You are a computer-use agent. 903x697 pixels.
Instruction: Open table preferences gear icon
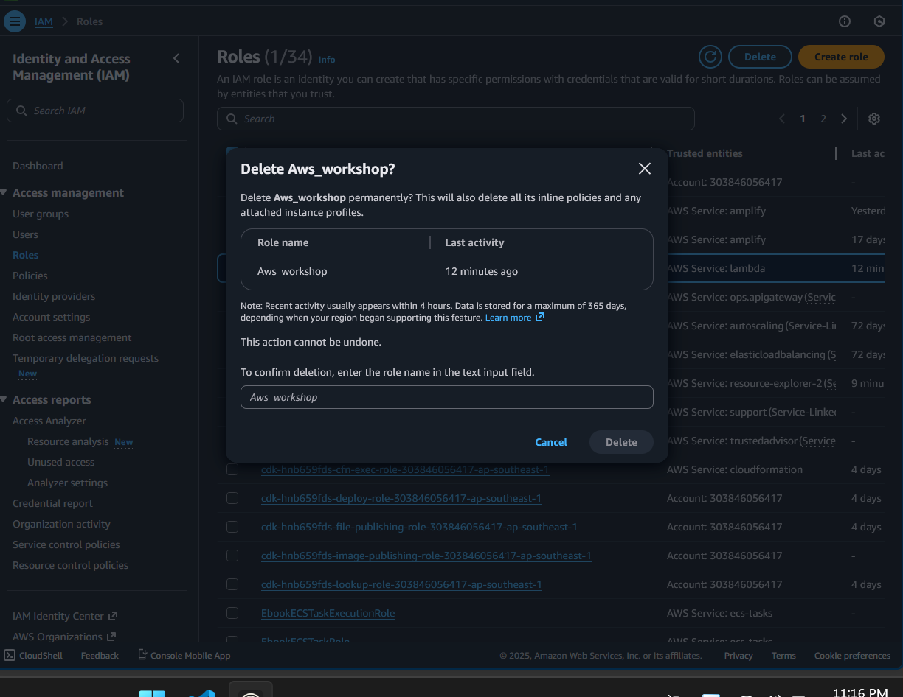874,119
